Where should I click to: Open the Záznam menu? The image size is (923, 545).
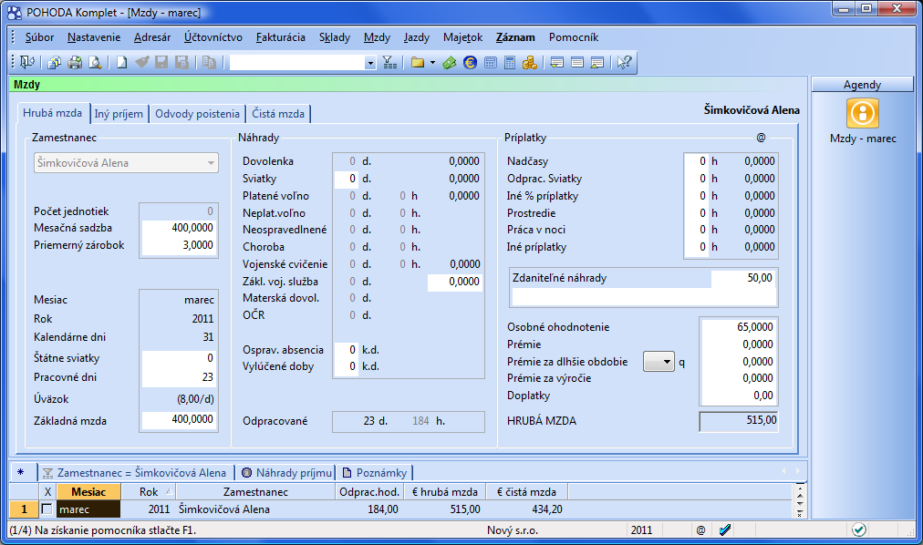(x=515, y=37)
